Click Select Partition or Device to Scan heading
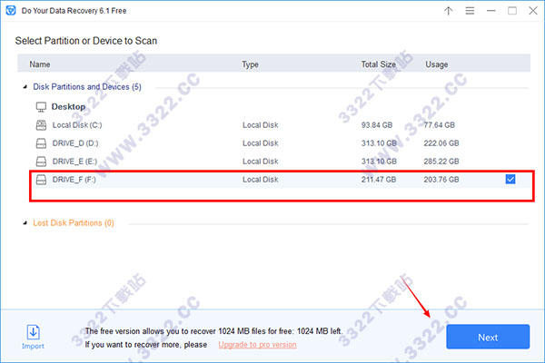Viewport: 545px width, 363px height. 86,41
